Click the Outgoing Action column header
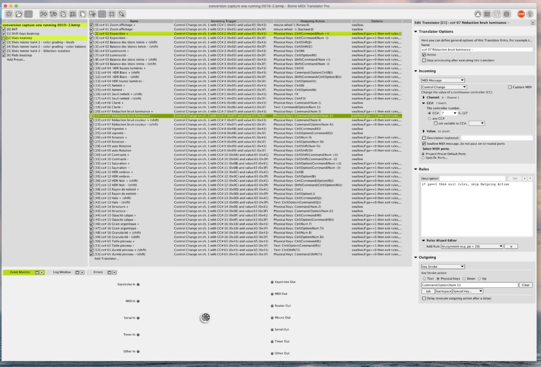The image size is (541, 367). pos(312,21)
